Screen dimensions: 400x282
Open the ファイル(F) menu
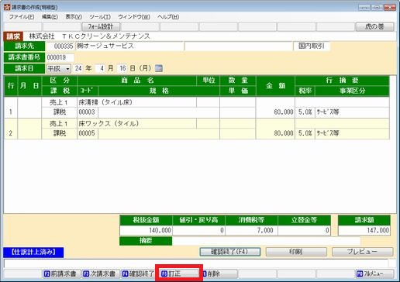(x=22, y=17)
